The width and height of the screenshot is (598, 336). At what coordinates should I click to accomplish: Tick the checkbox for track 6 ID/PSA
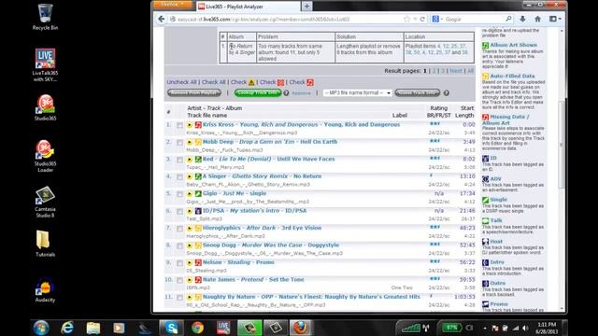tap(179, 212)
